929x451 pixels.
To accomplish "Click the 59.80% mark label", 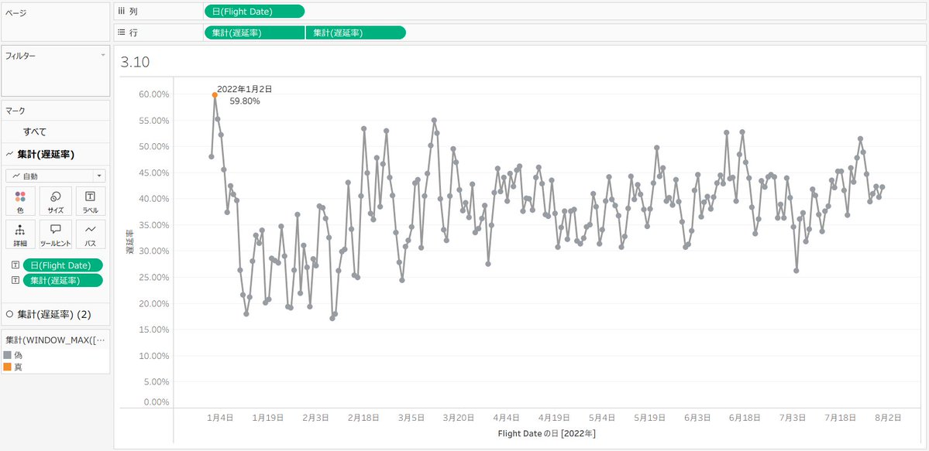I will (x=245, y=101).
